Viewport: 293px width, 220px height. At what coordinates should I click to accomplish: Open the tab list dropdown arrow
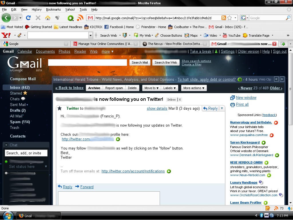coord(290,44)
